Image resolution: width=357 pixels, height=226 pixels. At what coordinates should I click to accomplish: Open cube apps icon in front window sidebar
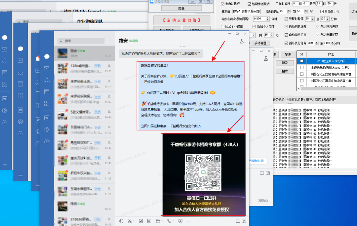[x=47, y=129]
